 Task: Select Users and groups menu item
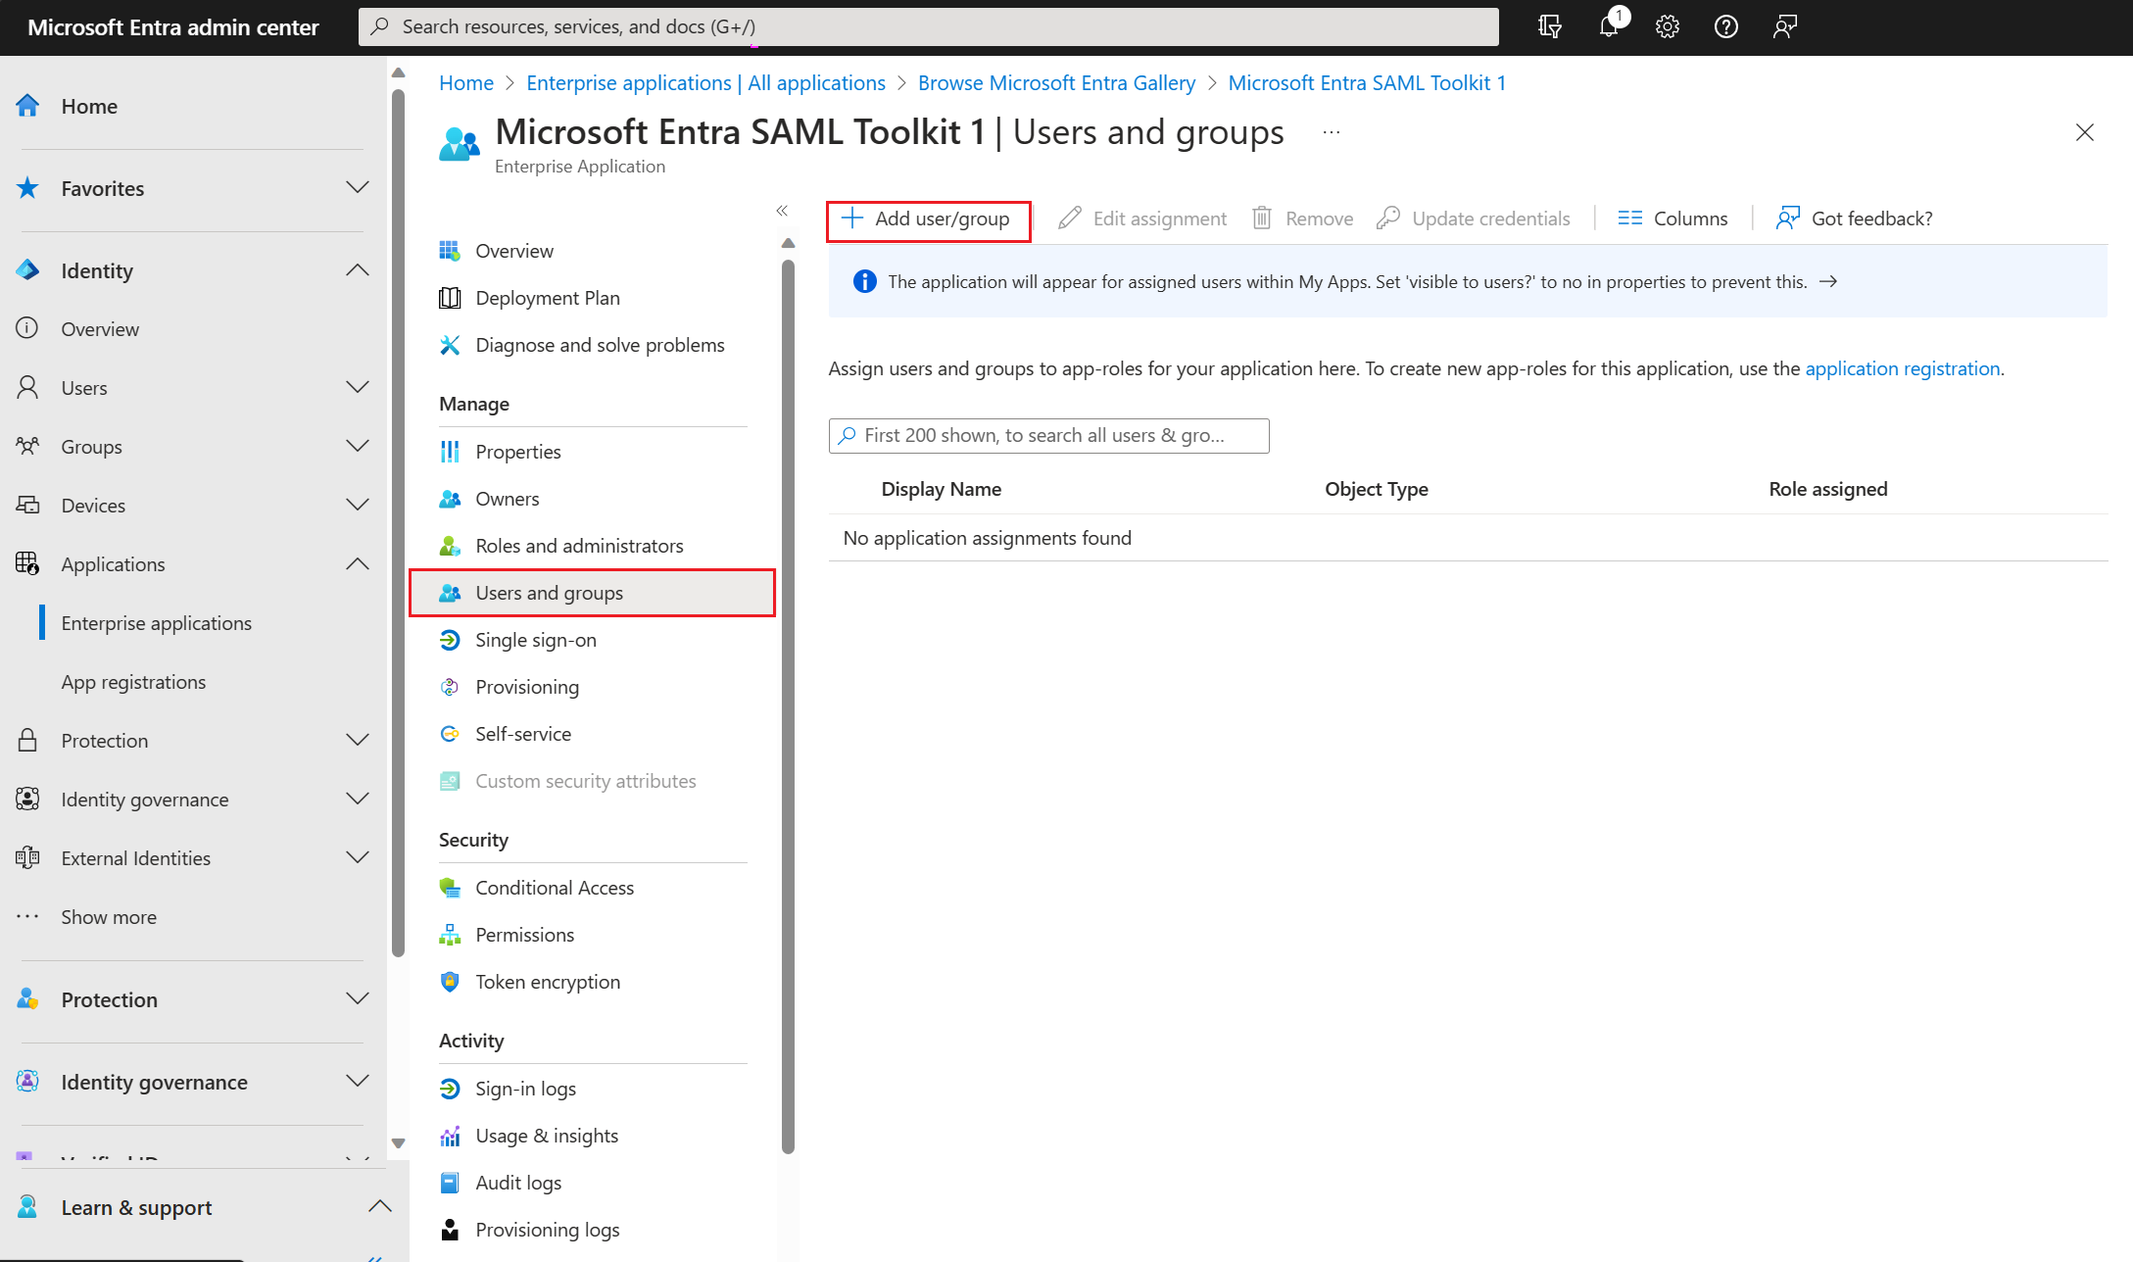click(x=549, y=592)
